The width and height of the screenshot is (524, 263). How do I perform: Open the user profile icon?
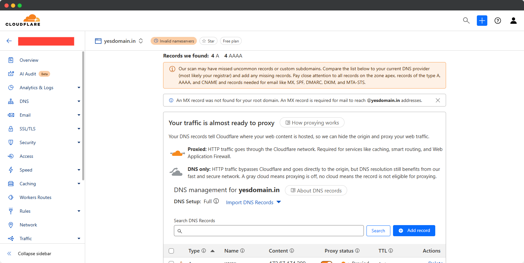click(514, 21)
